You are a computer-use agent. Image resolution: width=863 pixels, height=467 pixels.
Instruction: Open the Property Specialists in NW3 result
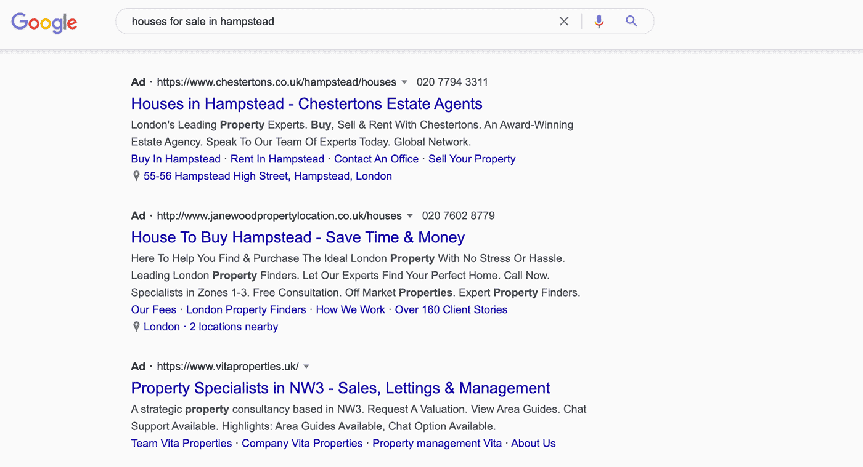coord(340,388)
